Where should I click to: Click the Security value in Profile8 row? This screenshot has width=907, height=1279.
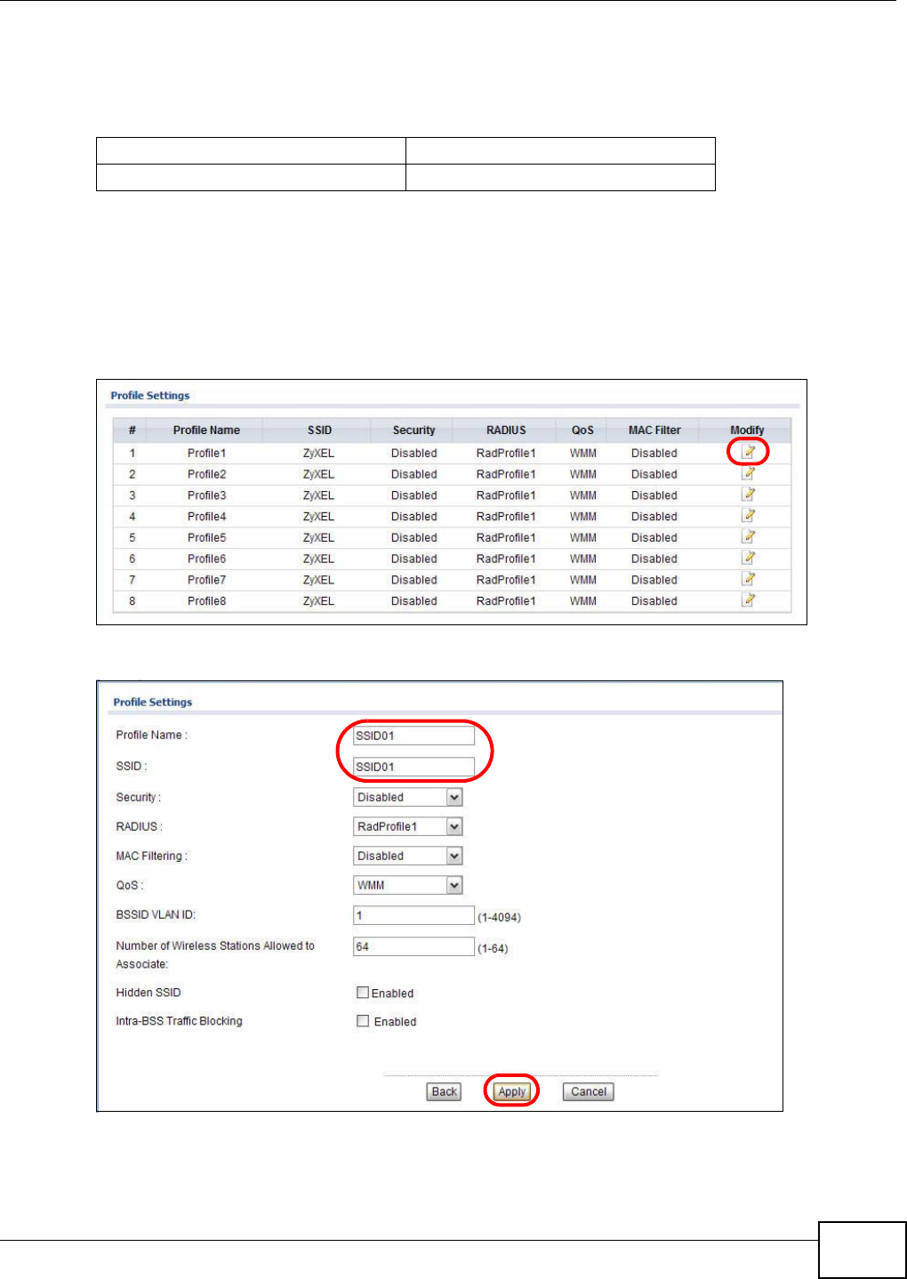[x=414, y=601]
